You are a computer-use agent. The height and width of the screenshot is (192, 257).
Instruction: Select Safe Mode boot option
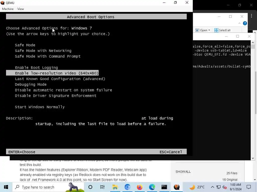pyautogui.click(x=25, y=45)
